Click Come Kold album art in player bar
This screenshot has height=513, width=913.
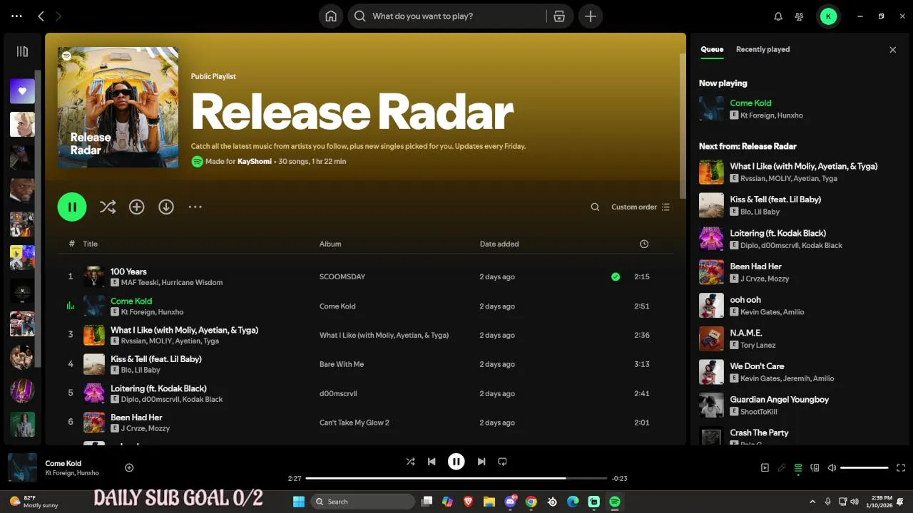(x=22, y=467)
